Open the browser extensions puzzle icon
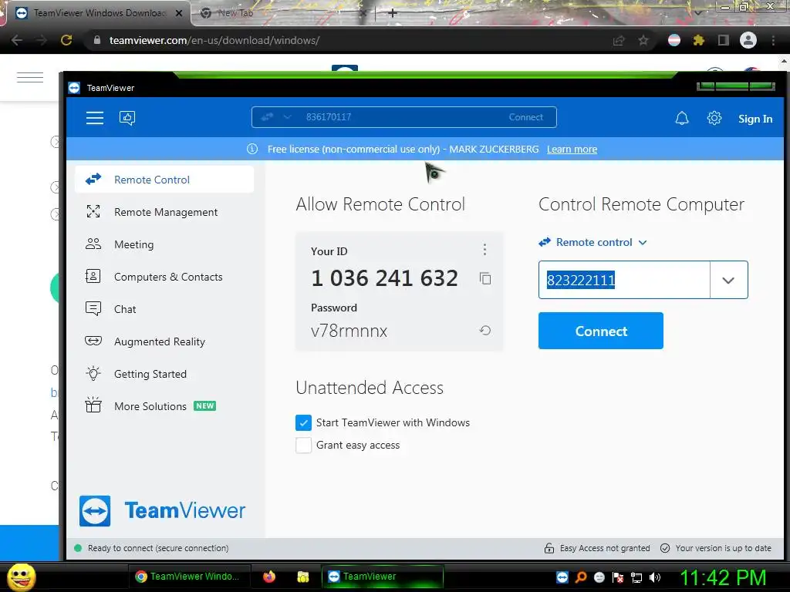790x592 pixels. tap(698, 40)
